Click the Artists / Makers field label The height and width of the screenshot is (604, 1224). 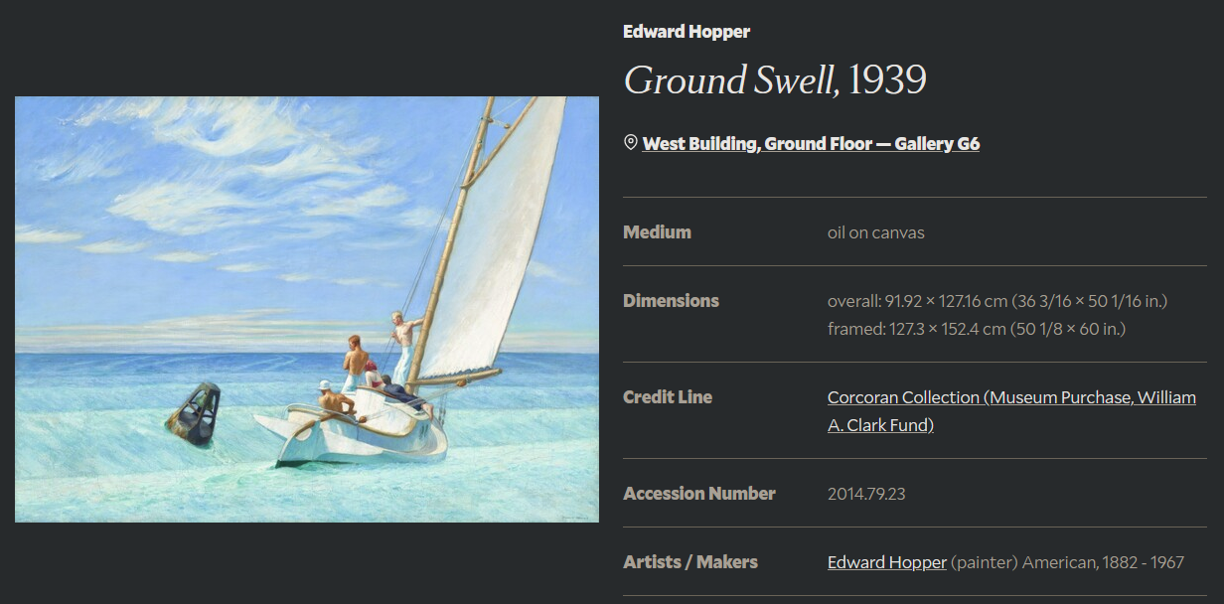689,562
